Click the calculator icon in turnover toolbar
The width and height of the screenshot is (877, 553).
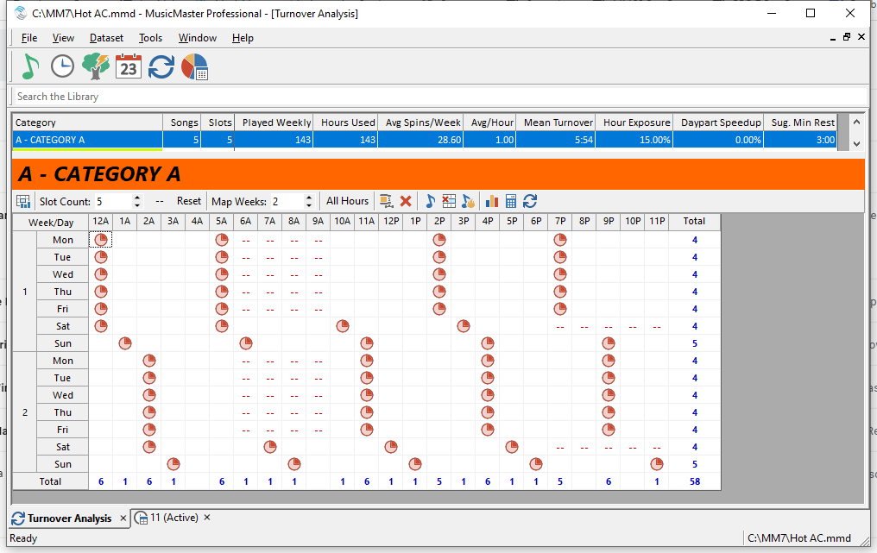coord(511,201)
